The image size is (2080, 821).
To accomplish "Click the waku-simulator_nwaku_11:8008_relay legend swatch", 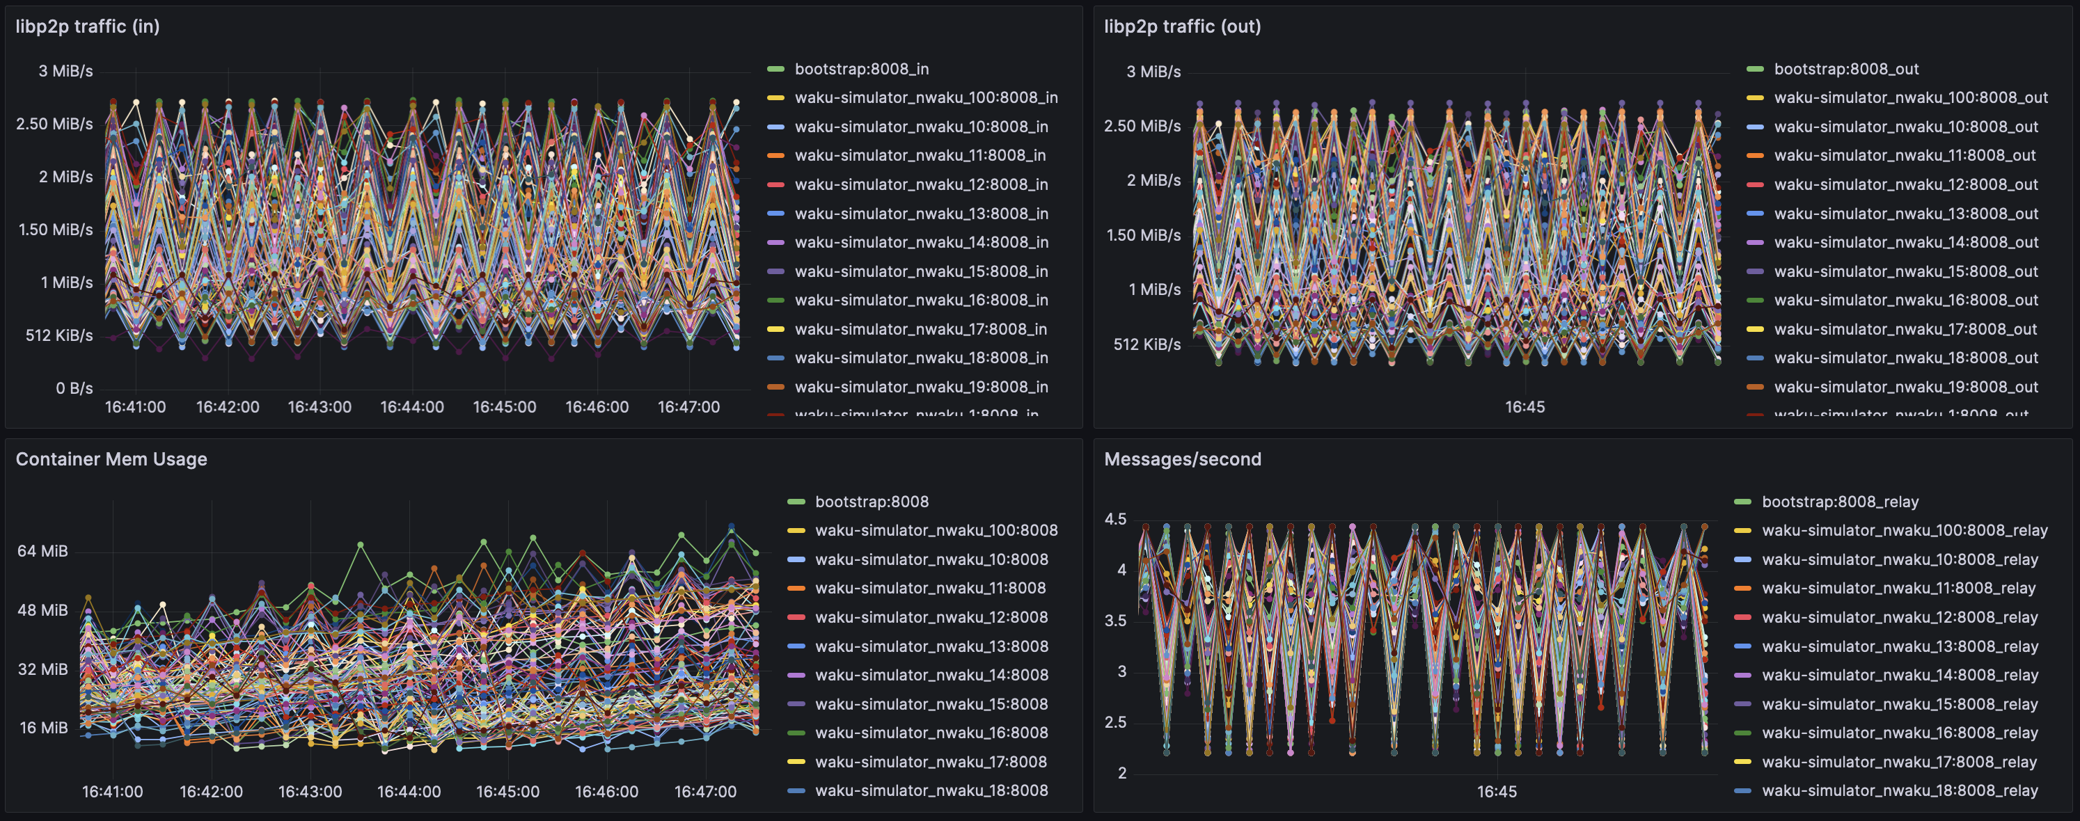I will tap(1742, 589).
